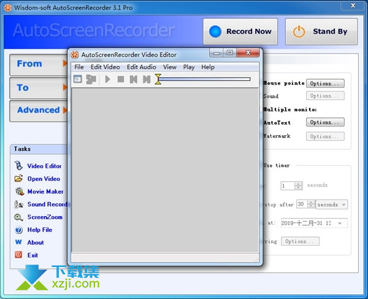Click the camera toolbar icon in editor
Image resolution: width=368 pixels, height=299 pixels.
point(91,79)
